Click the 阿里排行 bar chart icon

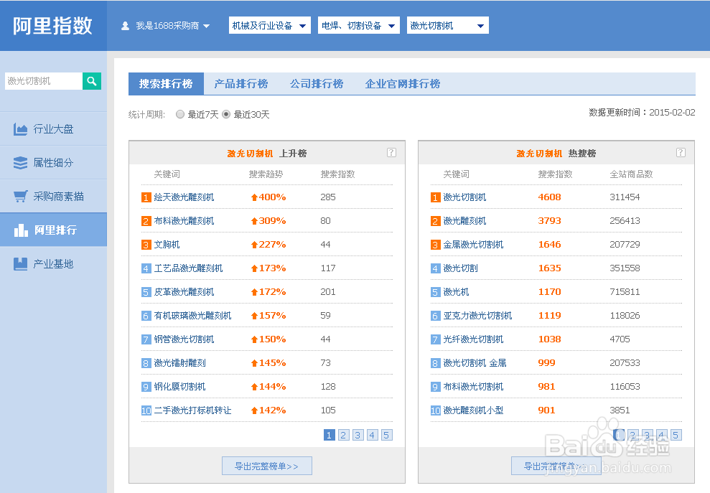20,230
